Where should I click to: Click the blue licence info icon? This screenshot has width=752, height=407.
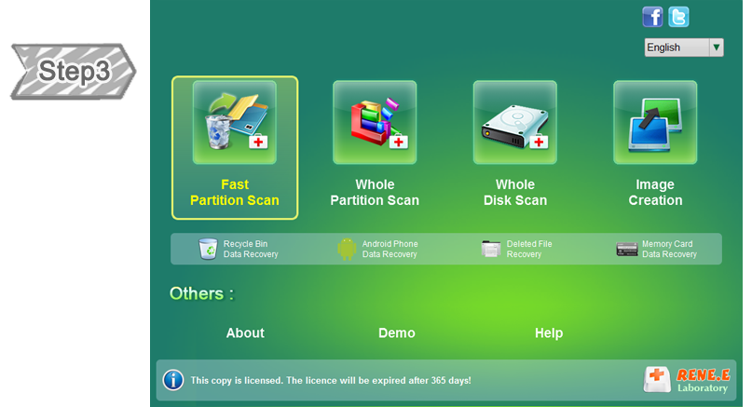pos(173,380)
